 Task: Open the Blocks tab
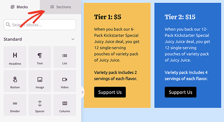tap(20, 7)
